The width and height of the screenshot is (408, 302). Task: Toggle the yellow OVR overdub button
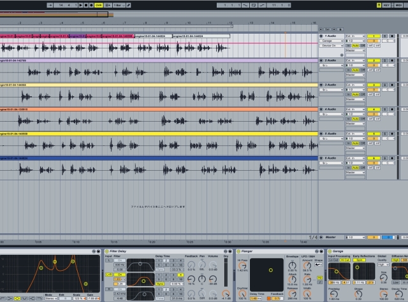(x=99, y=5)
